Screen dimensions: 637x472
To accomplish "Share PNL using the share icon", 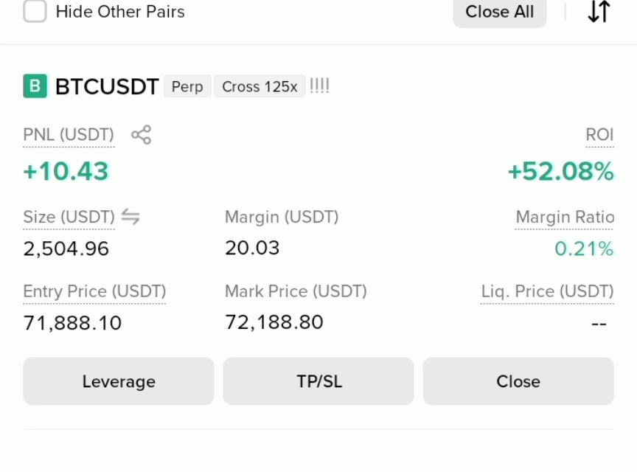I will 141,134.
